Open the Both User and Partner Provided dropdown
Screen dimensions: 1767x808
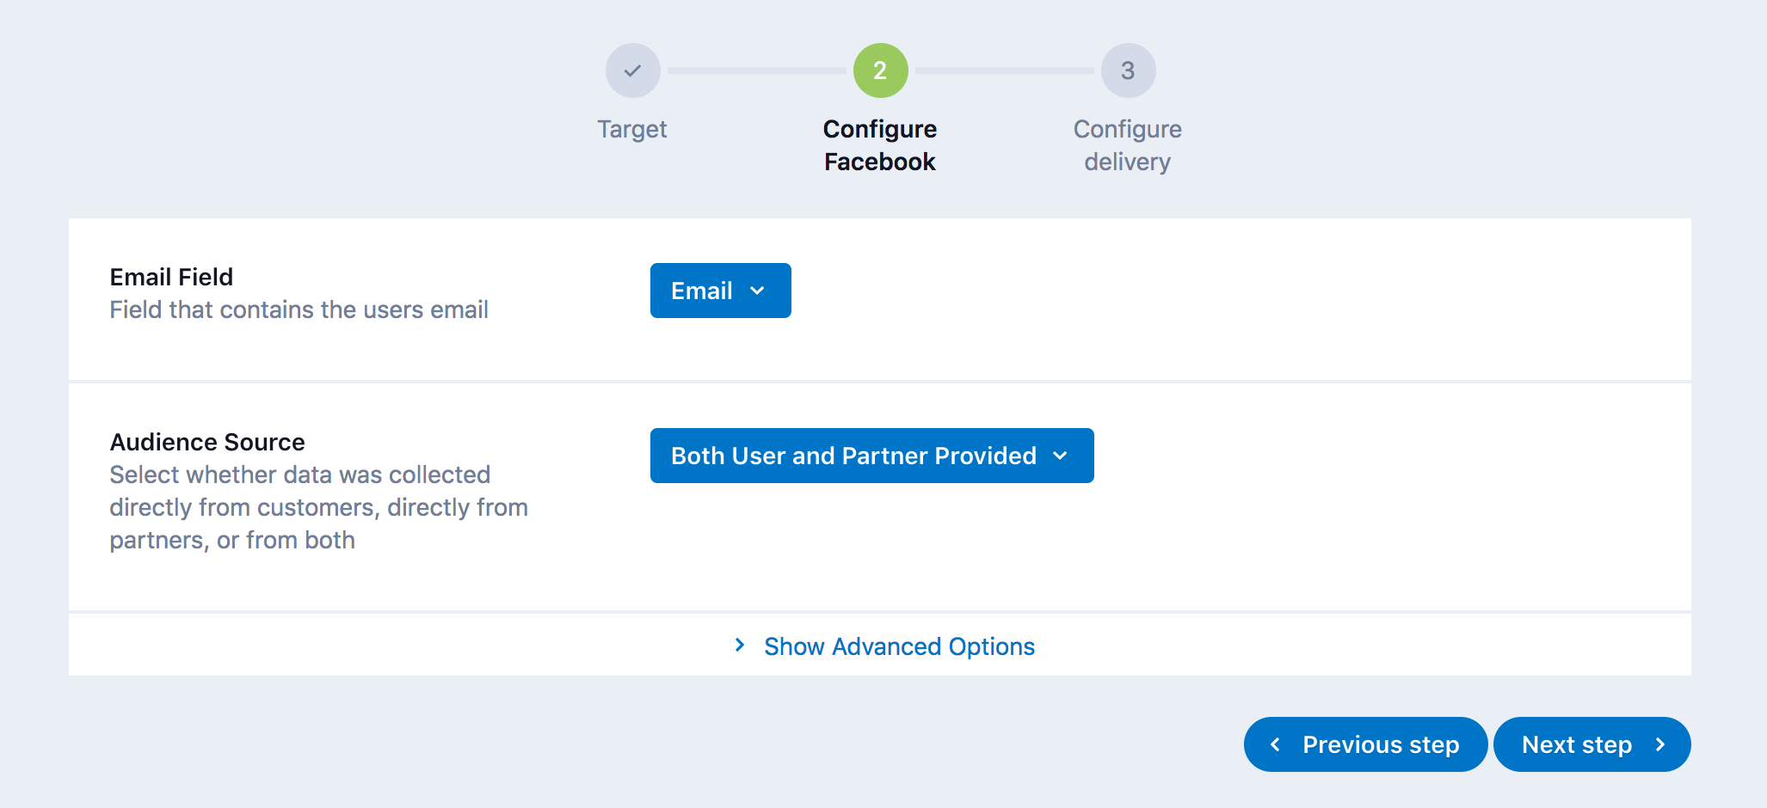click(871, 456)
